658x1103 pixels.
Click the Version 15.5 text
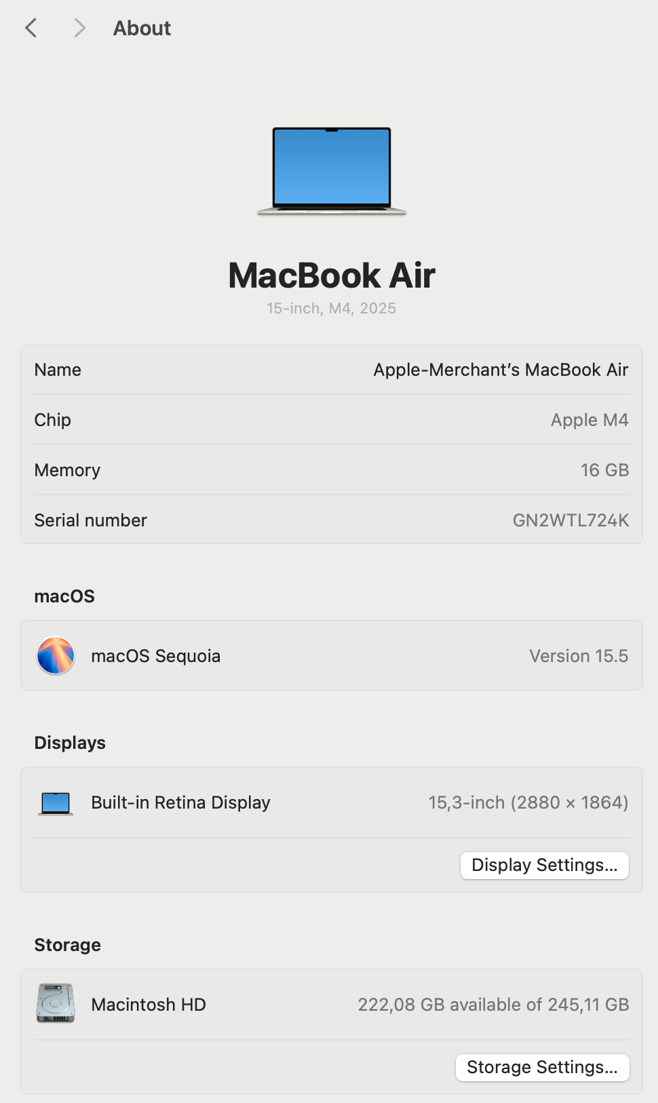pyautogui.click(x=579, y=656)
